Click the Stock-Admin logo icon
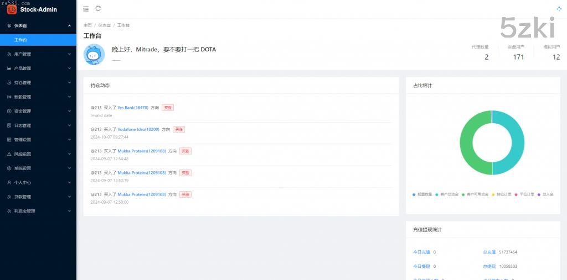Viewport: 567px width, 280px height. 12,9
